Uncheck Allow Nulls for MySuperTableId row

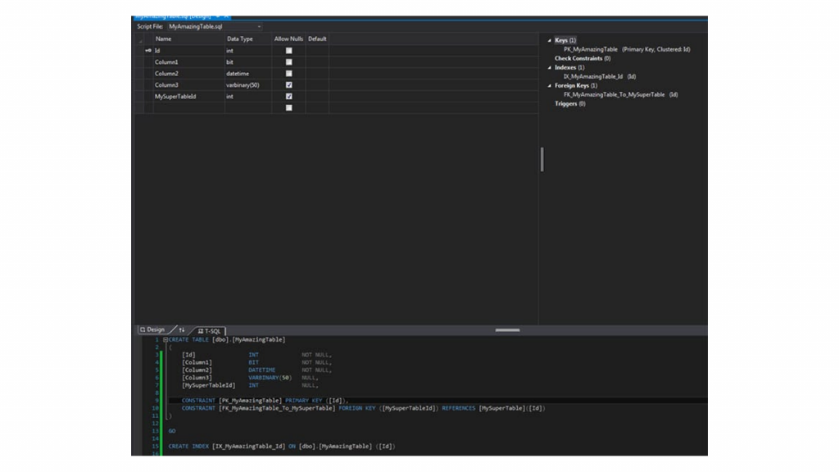click(x=289, y=97)
